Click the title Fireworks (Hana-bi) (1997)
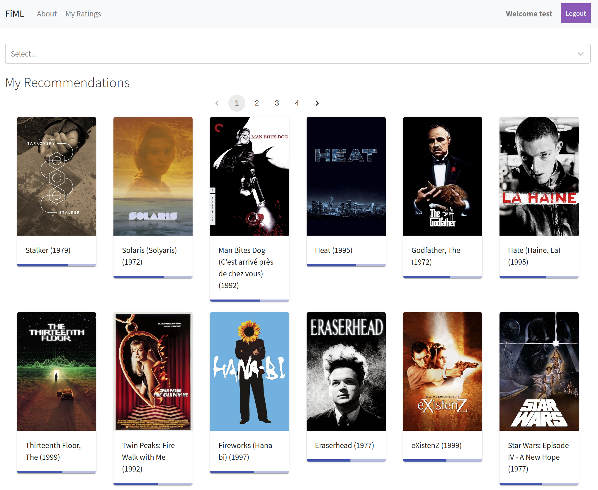The image size is (598, 490). [x=247, y=451]
